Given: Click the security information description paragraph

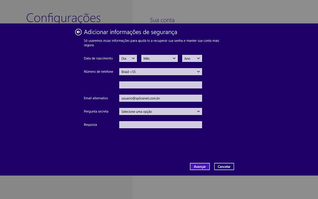Looking at the screenshot, I should (x=151, y=43).
